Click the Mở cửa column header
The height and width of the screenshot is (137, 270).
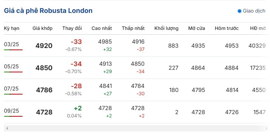196,28
